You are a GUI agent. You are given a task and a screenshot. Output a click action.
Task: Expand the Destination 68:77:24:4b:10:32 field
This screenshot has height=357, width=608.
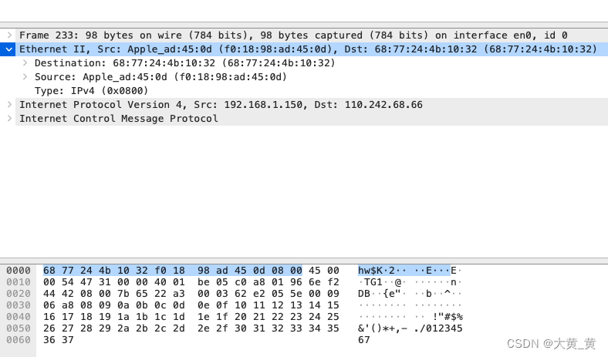pos(25,62)
